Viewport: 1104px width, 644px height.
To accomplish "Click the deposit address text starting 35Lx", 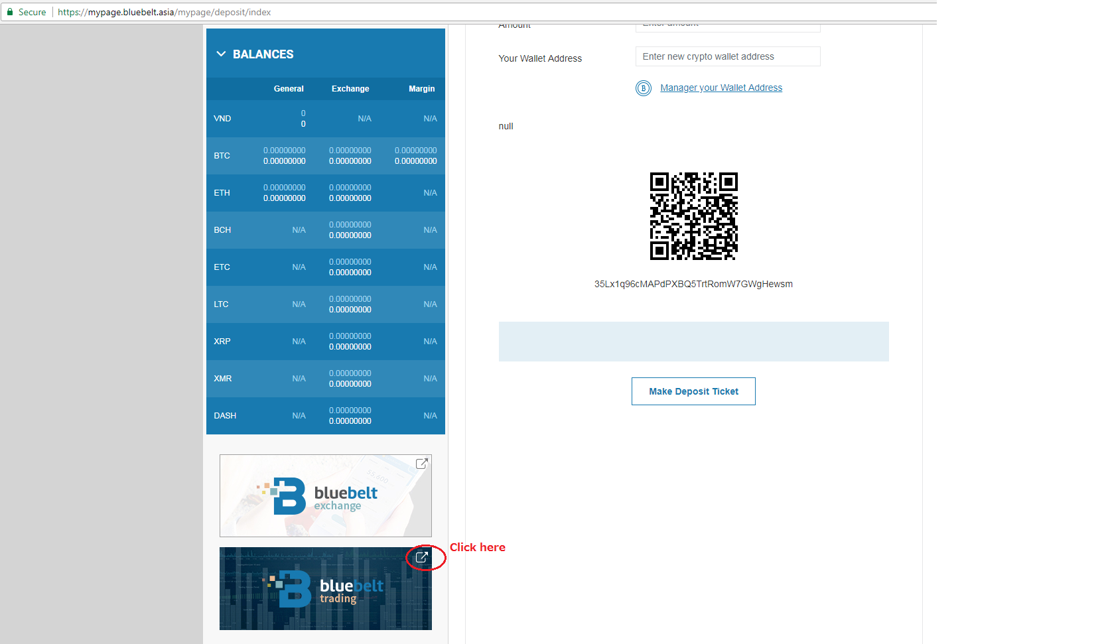I will click(693, 284).
